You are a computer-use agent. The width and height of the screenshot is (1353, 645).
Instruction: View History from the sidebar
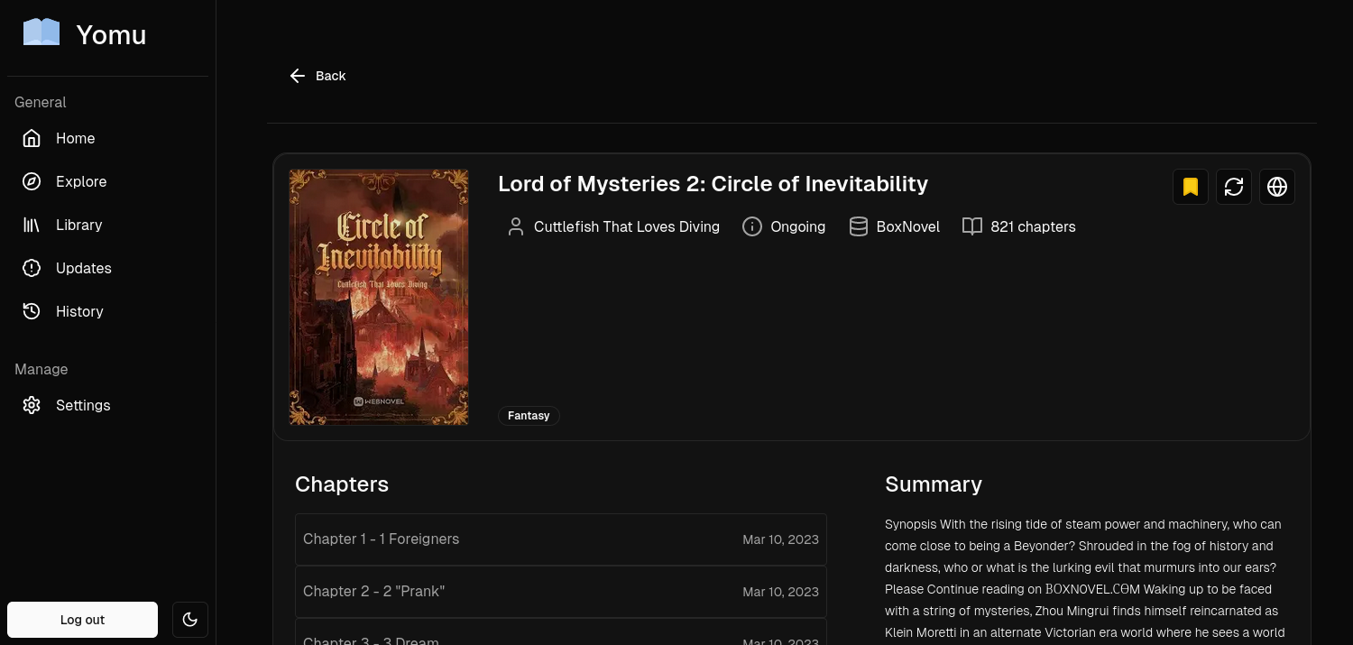[x=108, y=311]
